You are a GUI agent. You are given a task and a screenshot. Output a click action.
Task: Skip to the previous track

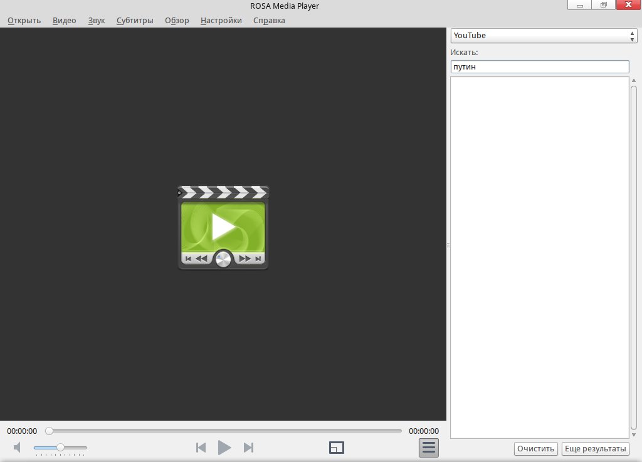[201, 447]
